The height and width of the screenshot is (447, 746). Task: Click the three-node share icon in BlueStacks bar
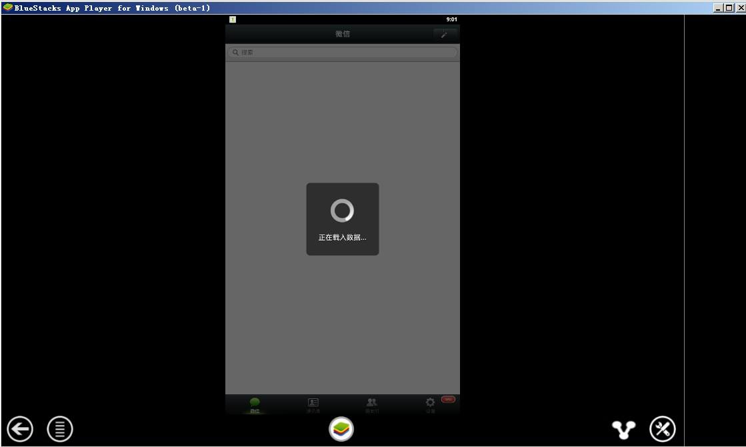[623, 430]
